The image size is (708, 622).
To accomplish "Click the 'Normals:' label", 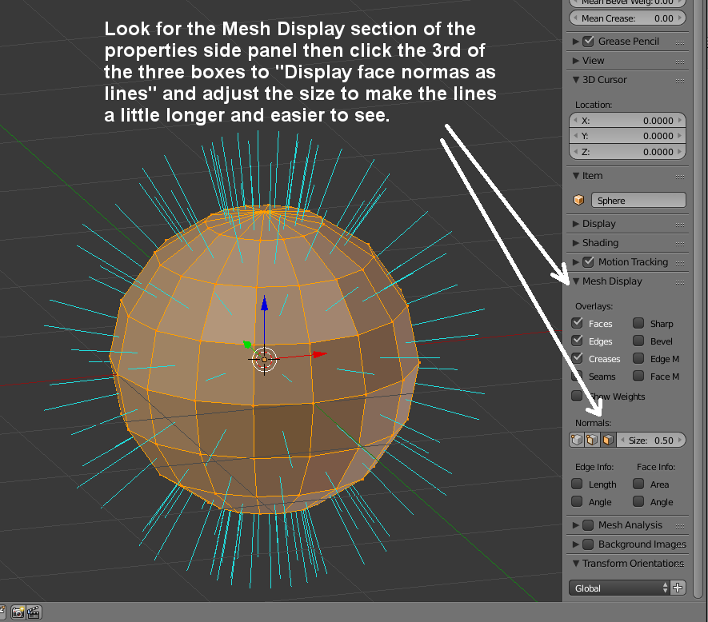I will coord(593,423).
